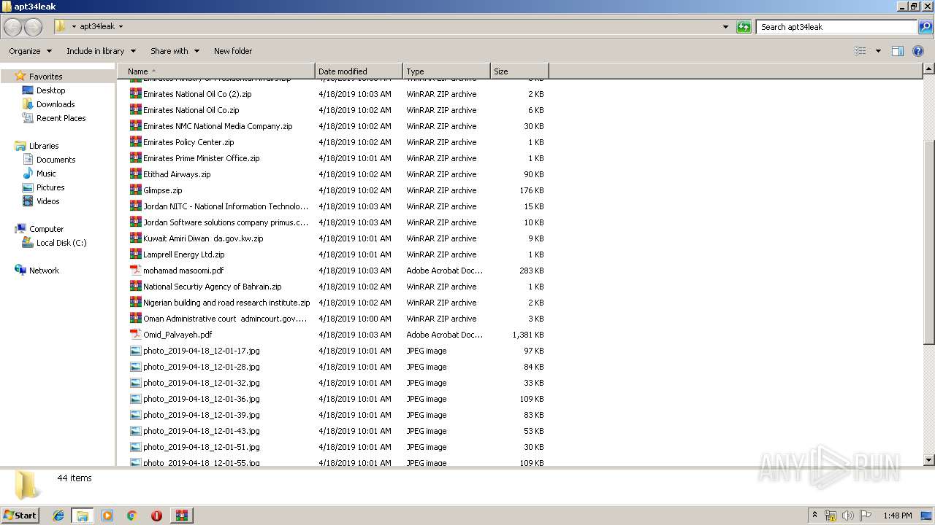Viewport: 935px width, 525px height.
Task: Select Jordan Software solutions zip icon
Action: [136, 222]
